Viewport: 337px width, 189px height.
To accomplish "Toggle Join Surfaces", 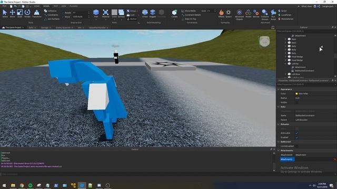I will pos(52,19).
